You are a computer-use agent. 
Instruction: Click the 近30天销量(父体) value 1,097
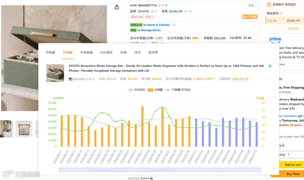coord(159,38)
